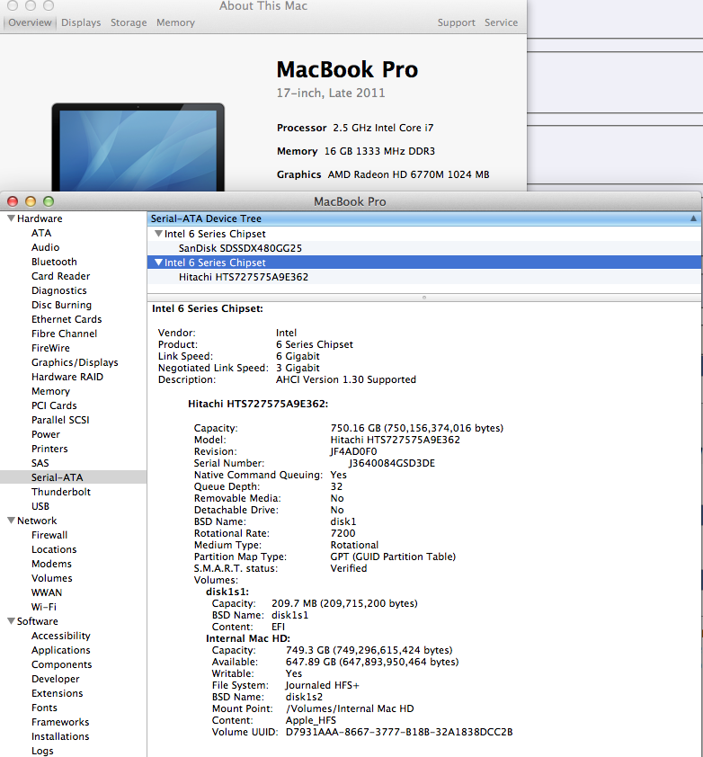This screenshot has height=757, width=703.
Task: Select Locations under Network
Action: (54, 549)
